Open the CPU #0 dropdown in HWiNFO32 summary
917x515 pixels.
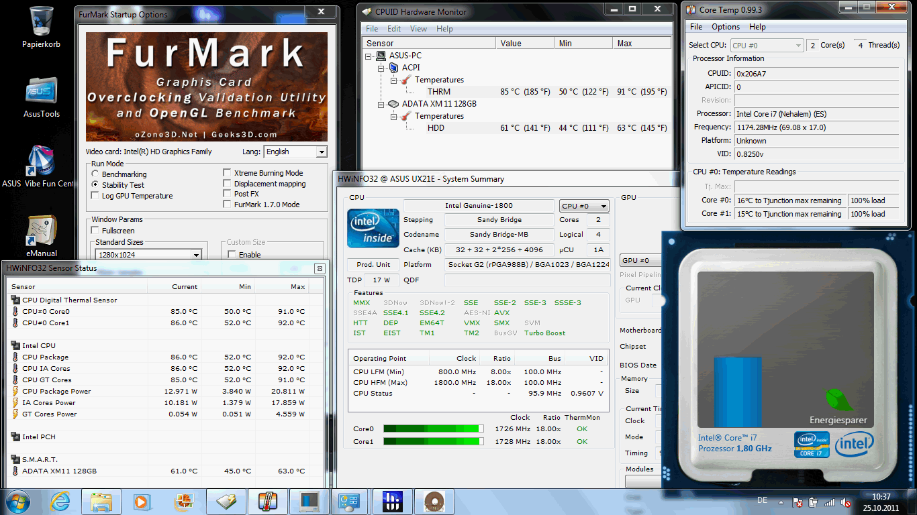click(x=584, y=206)
